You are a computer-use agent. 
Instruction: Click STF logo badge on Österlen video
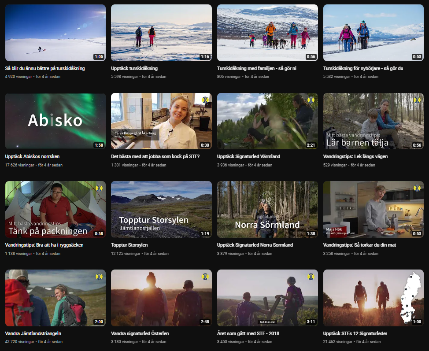[x=205, y=276]
